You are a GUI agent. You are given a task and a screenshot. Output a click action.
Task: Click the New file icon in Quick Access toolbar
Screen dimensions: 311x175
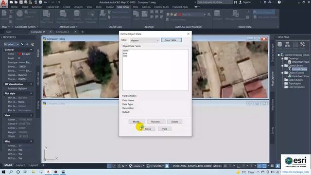click(11, 2)
